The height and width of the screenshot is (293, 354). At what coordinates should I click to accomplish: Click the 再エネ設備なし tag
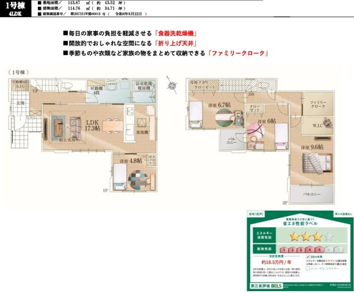click(343, 214)
